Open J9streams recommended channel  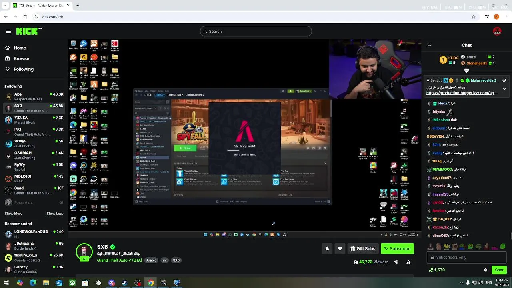(34, 246)
